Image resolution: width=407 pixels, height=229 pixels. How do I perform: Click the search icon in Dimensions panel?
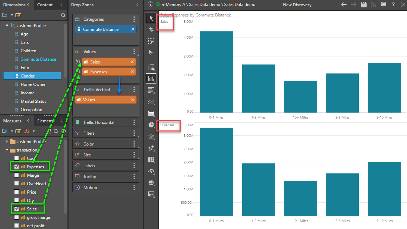(63, 15)
